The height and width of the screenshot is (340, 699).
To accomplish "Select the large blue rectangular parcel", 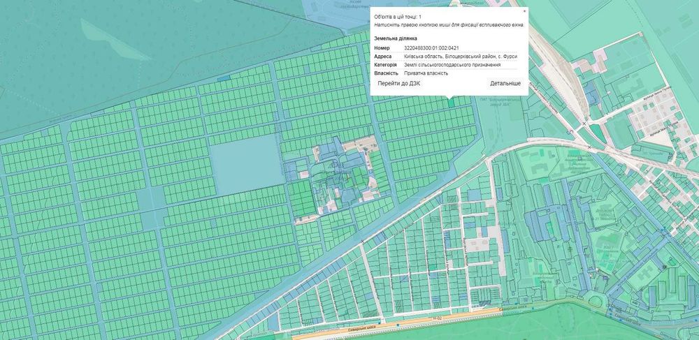I will tap(248, 165).
